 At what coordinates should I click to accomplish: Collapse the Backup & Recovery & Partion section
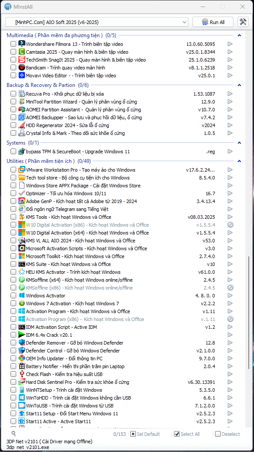click(239, 85)
